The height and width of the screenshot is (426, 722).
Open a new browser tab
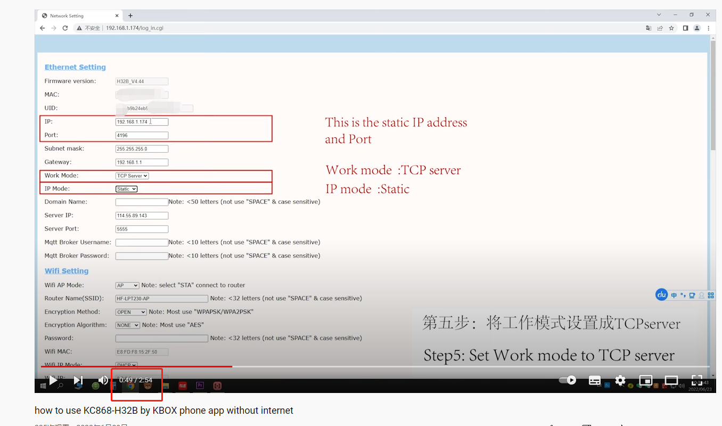[x=130, y=15]
